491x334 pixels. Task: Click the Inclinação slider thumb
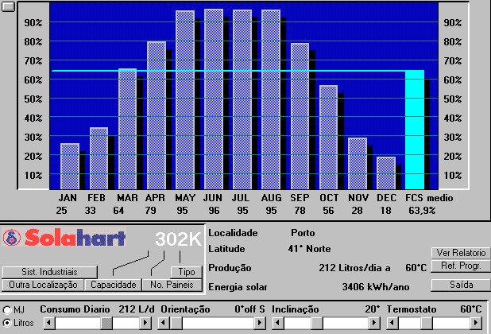click(317, 323)
